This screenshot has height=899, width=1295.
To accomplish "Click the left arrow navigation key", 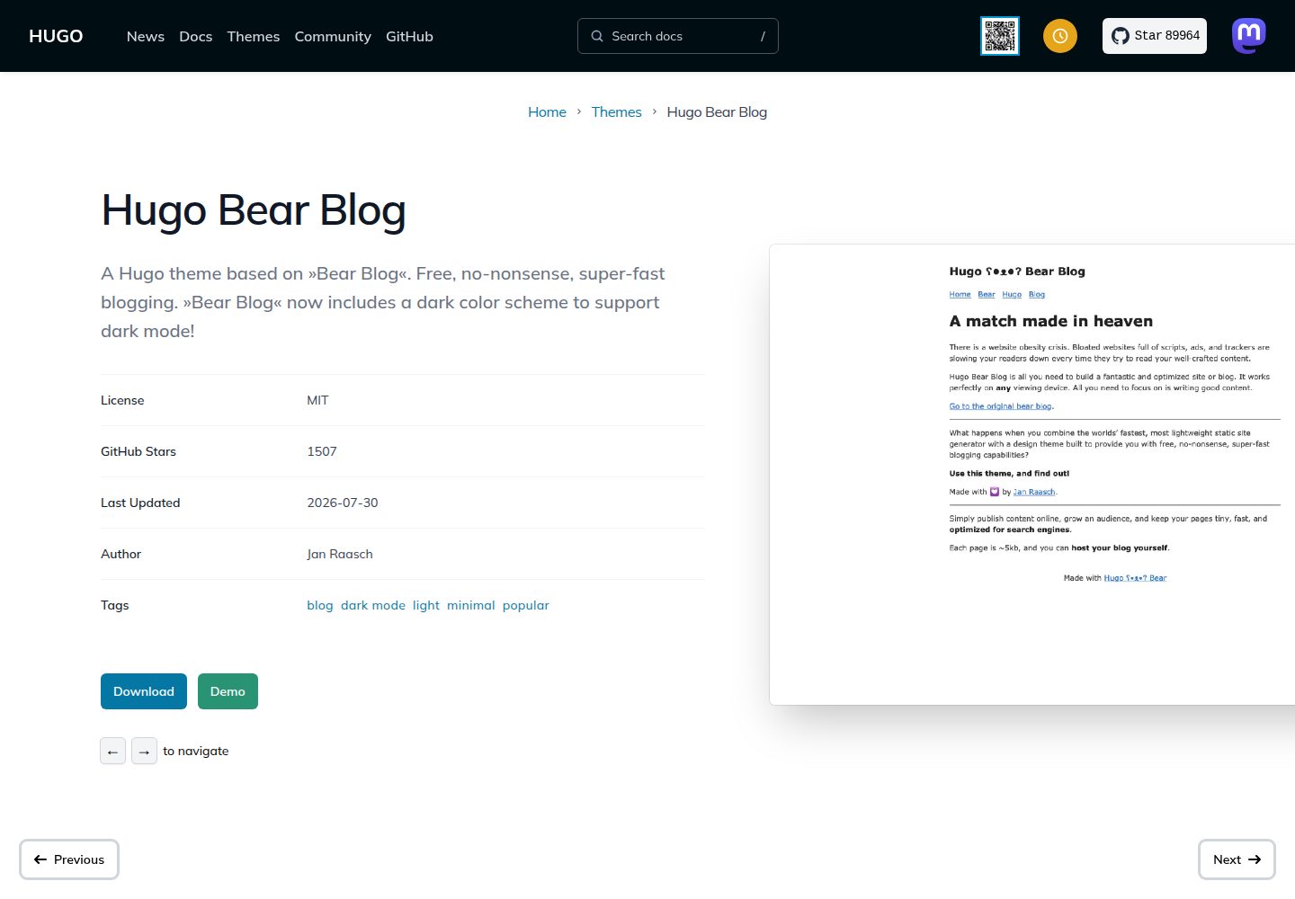I will point(112,751).
